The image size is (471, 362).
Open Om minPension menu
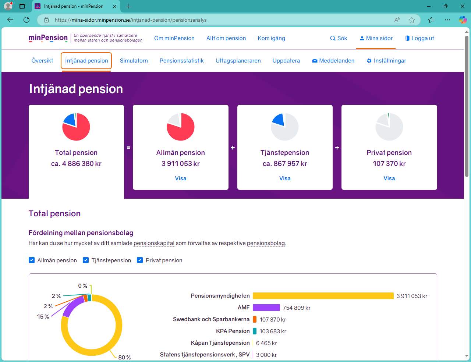tap(174, 38)
